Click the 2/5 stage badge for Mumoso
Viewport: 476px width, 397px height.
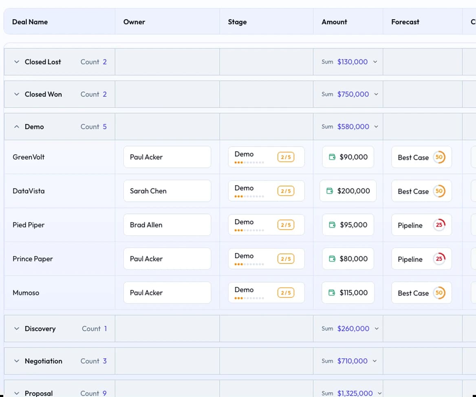tap(286, 293)
